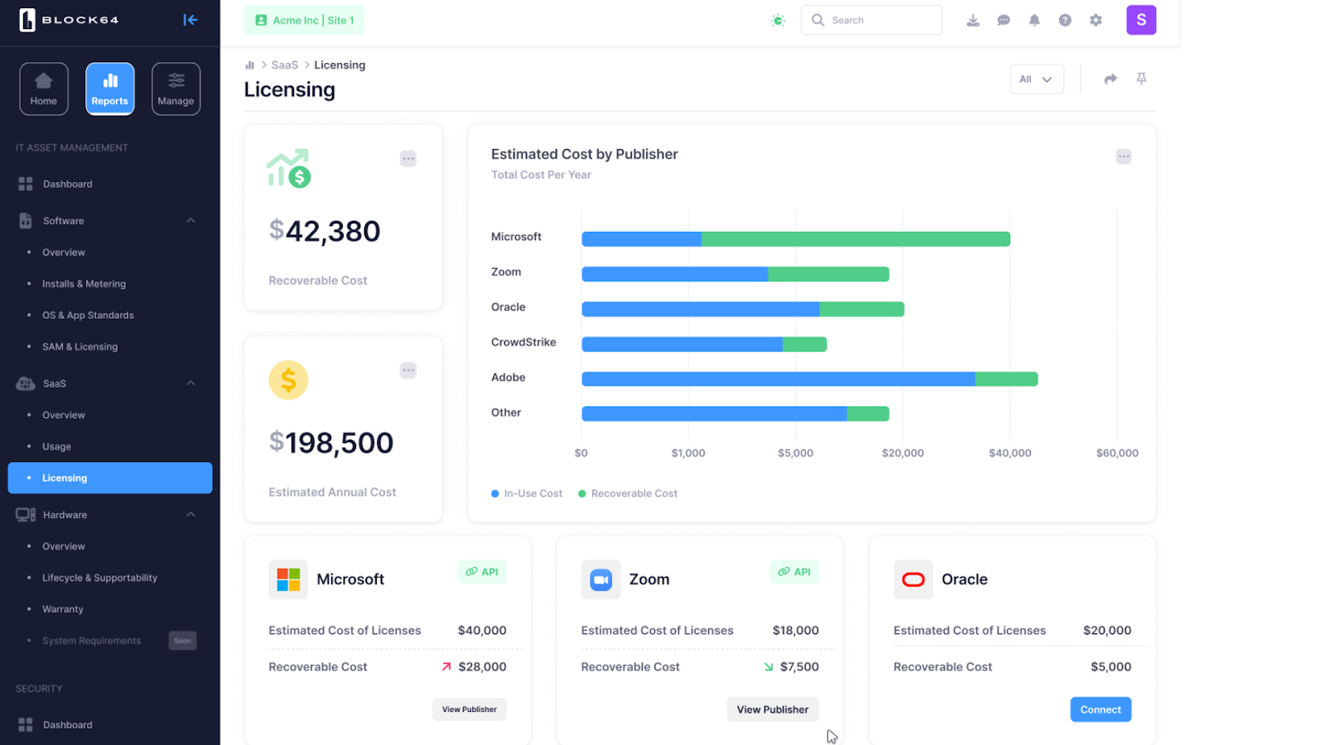The width and height of the screenshot is (1325, 745).
Task: Click the $42,380 recoverable cost value
Action: coord(325,231)
